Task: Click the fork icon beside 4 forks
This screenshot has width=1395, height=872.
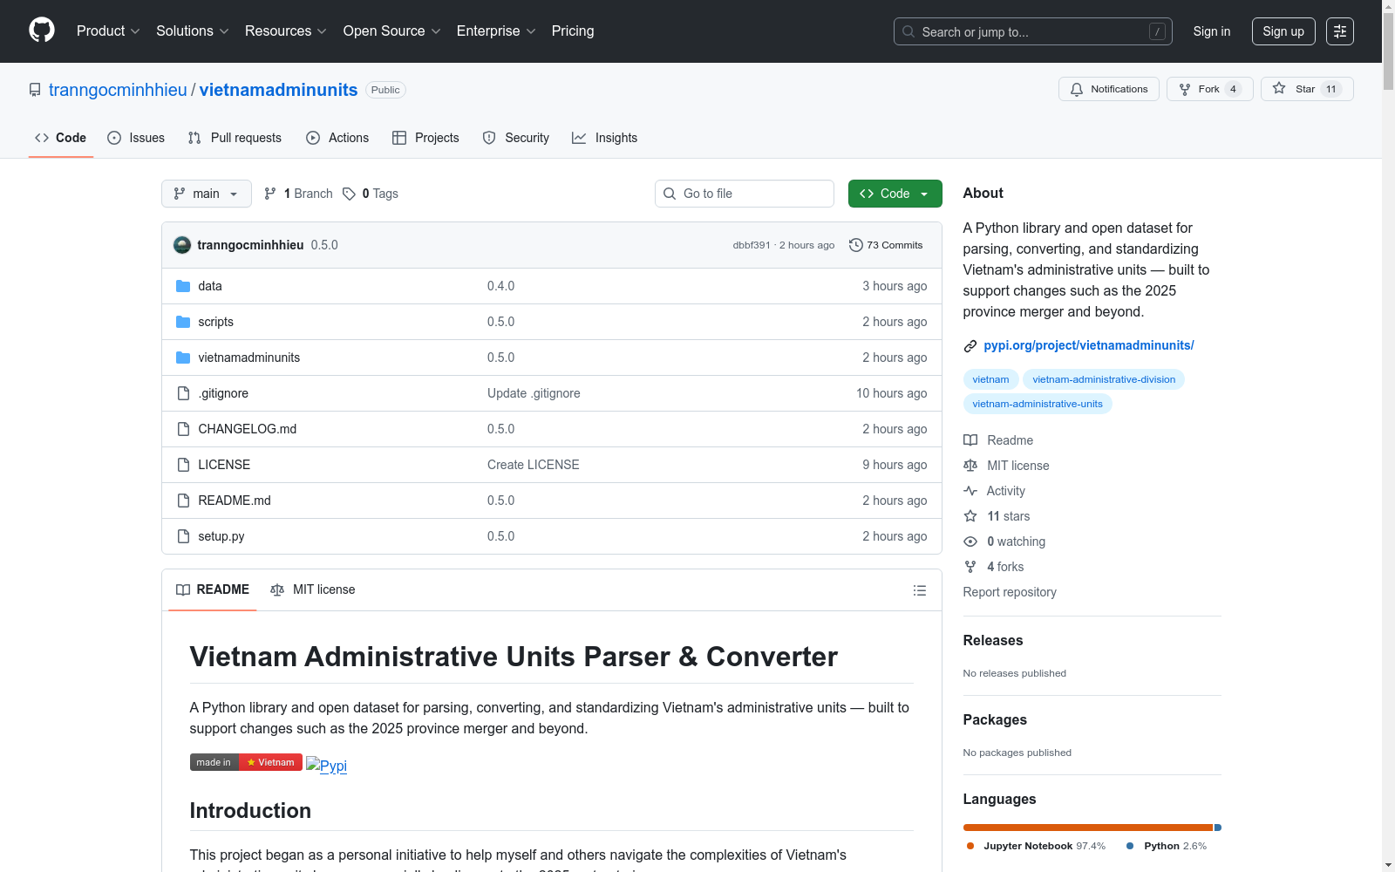Action: click(970, 567)
